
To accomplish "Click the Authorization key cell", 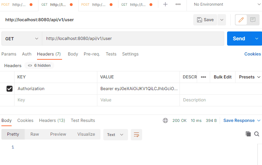I will pyautogui.click(x=56, y=89).
